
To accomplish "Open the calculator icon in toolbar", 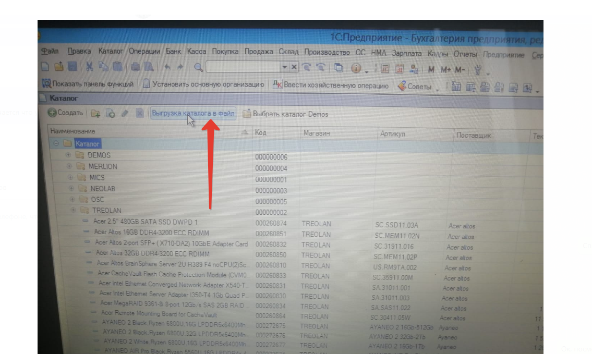I will click(385, 69).
